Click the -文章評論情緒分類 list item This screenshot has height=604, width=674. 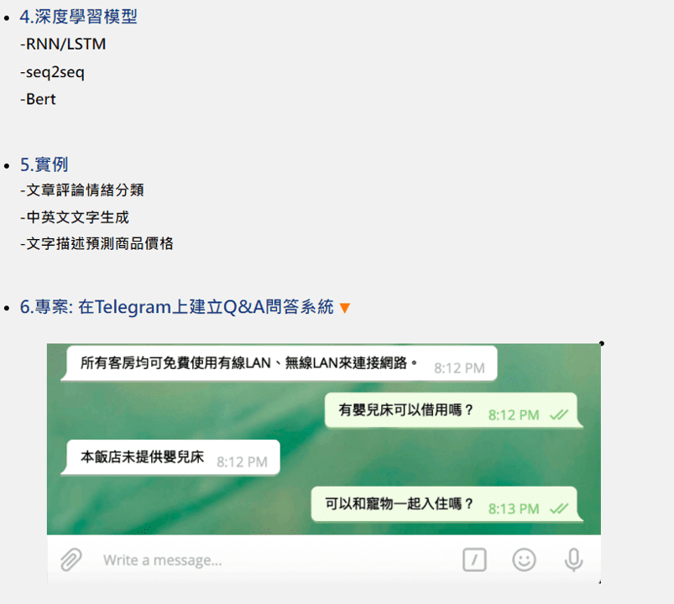pos(81,190)
